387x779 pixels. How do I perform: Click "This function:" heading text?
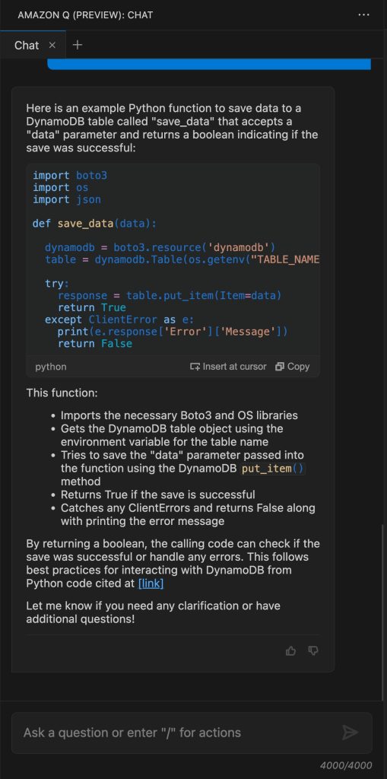pos(62,393)
